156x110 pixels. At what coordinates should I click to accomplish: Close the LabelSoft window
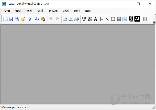[150, 4]
